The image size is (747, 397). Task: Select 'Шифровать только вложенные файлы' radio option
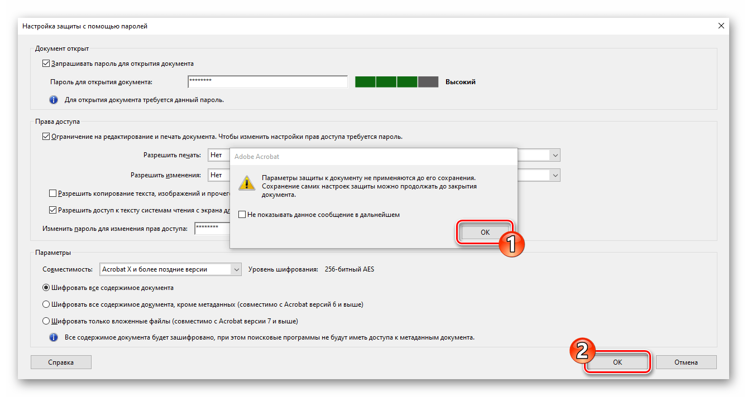(x=46, y=321)
